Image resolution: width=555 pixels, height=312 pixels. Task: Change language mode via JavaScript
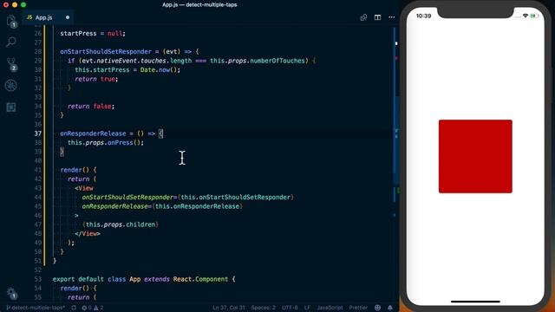330,308
